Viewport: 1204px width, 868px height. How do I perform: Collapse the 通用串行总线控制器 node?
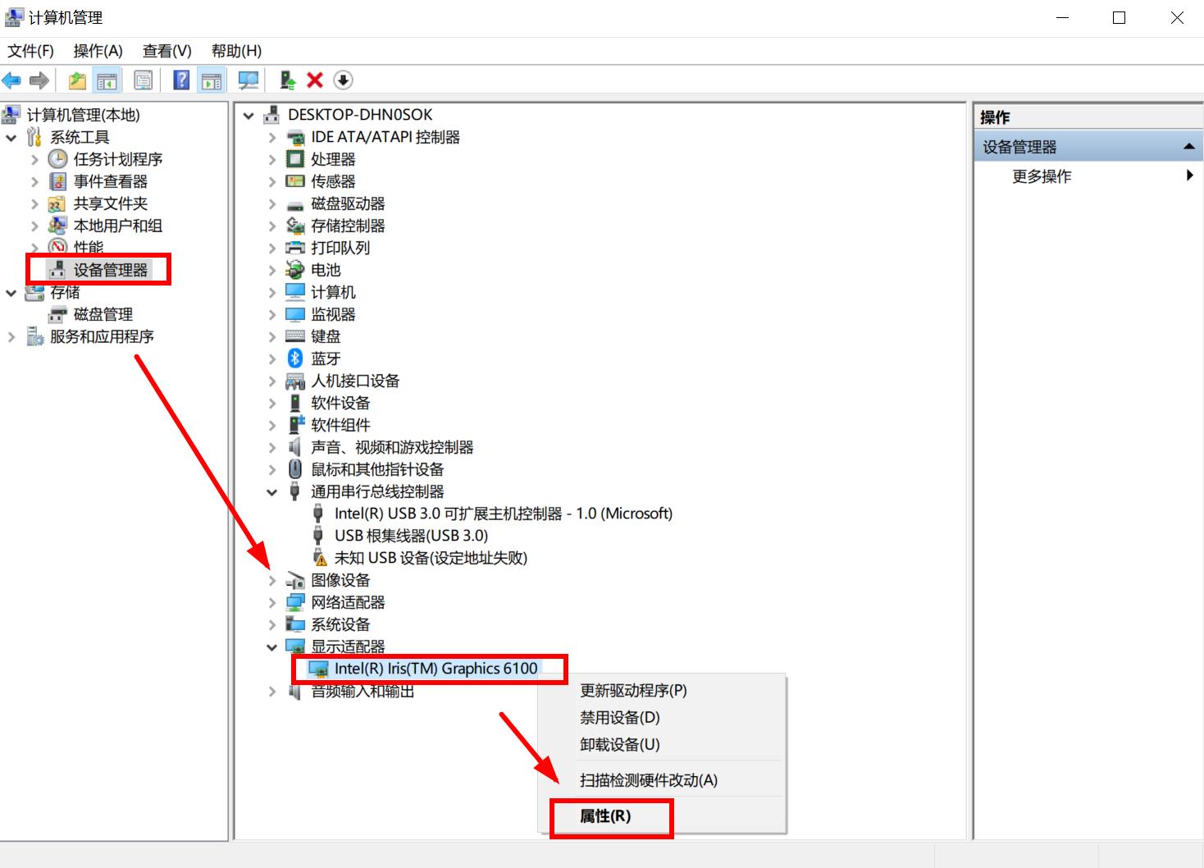272,492
